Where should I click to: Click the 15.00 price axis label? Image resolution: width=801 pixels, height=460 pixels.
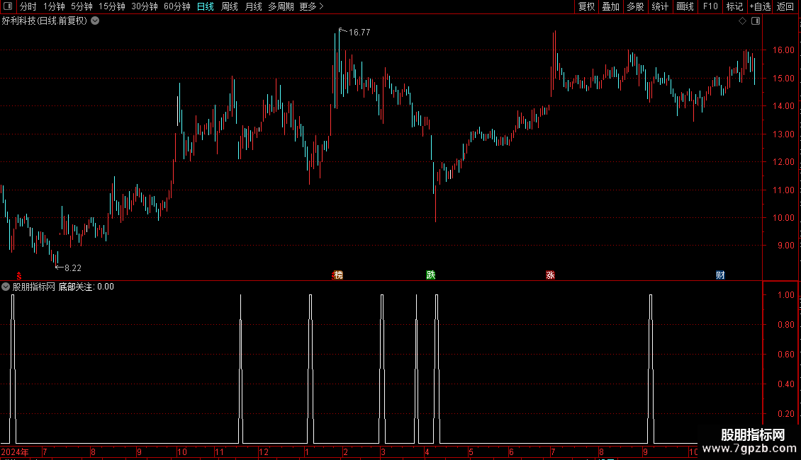click(x=783, y=78)
